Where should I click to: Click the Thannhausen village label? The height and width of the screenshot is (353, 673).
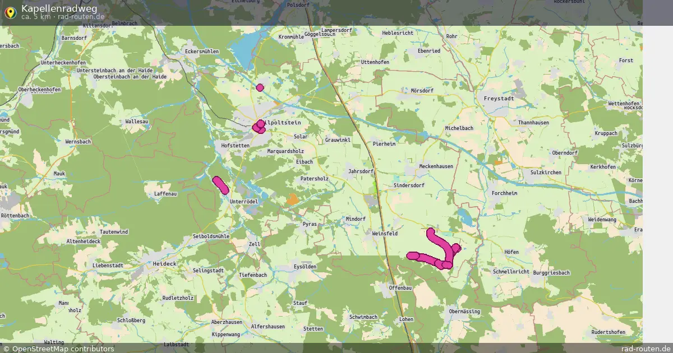click(x=533, y=122)
